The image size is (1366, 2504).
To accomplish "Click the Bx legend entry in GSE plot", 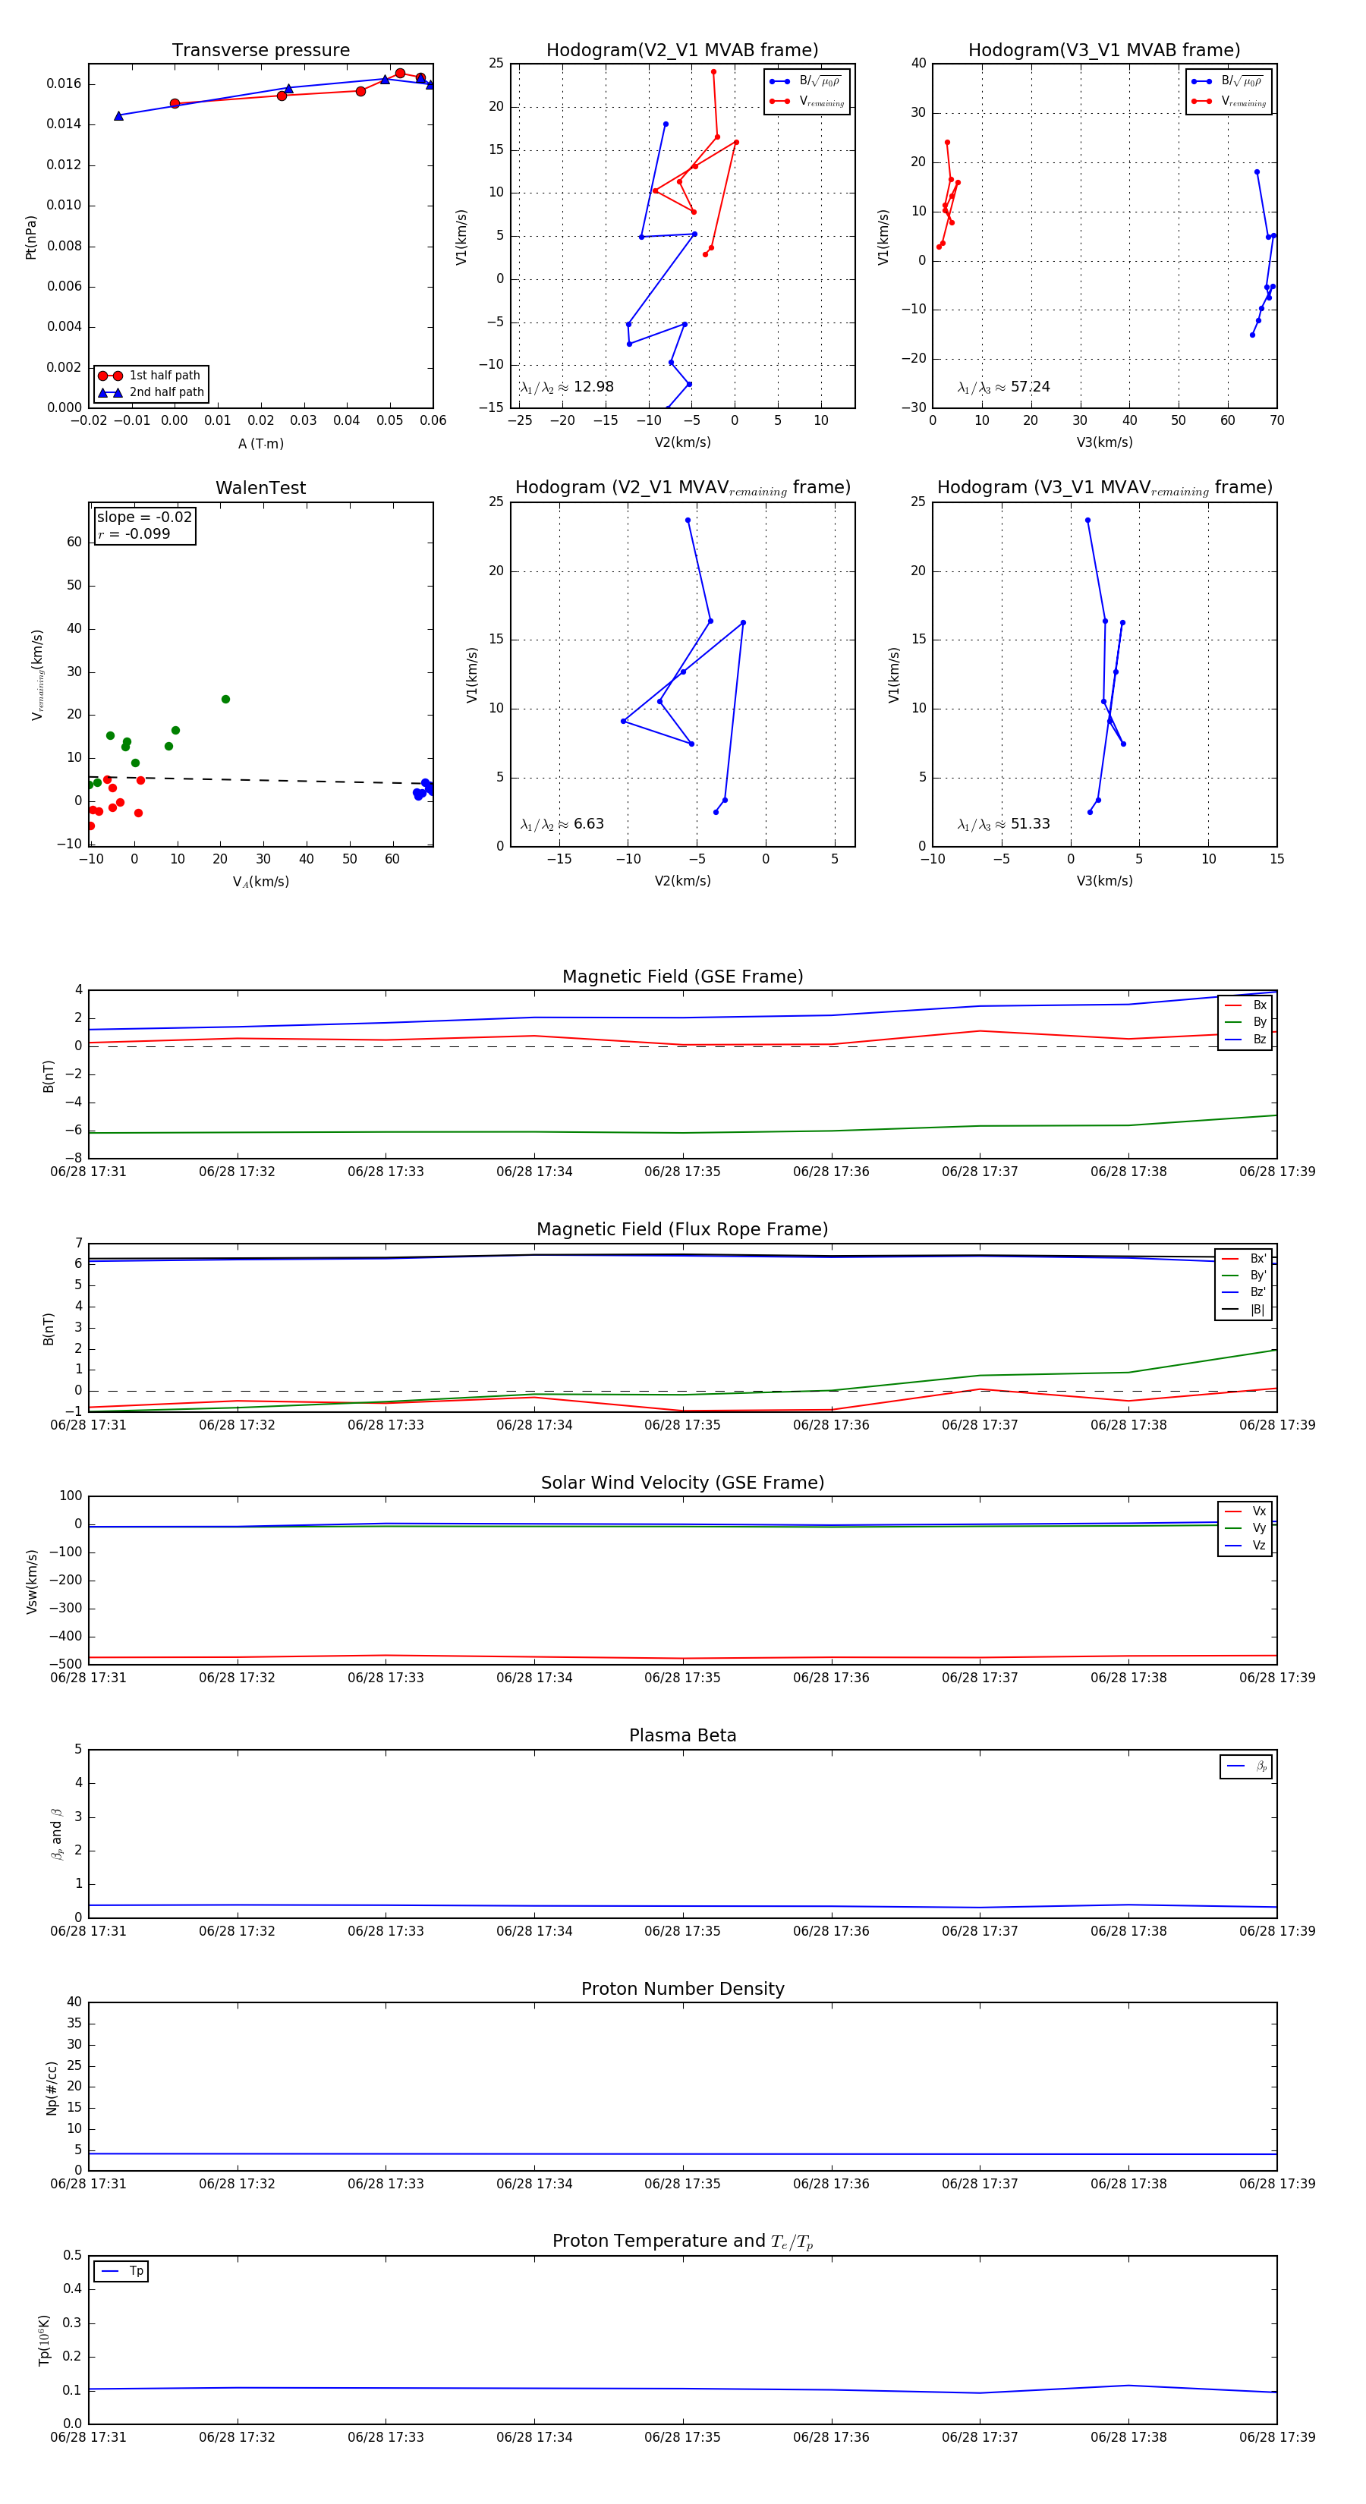I will pyautogui.click(x=1245, y=1005).
